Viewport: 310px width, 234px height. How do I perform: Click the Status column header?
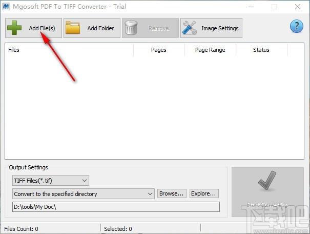pyautogui.click(x=261, y=50)
